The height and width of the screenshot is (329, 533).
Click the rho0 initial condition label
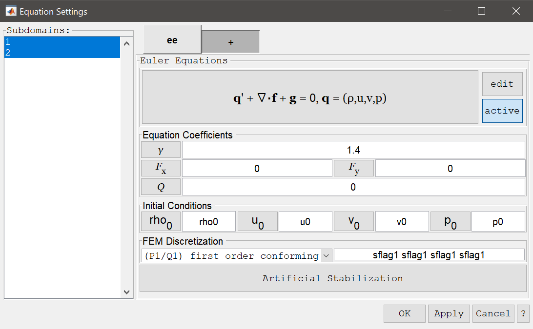coord(161,221)
